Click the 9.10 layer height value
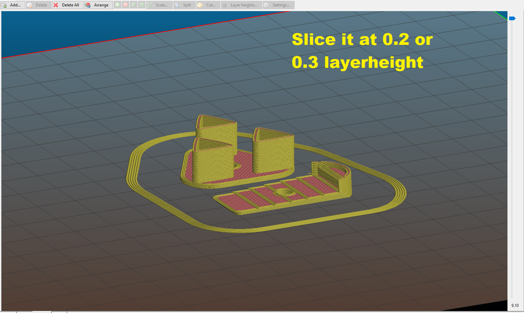This screenshot has height=313, width=524. 515,306
